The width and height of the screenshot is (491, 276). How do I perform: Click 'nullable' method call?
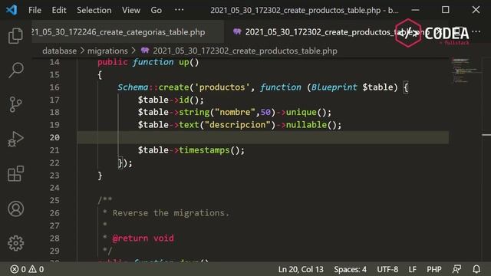(306, 125)
